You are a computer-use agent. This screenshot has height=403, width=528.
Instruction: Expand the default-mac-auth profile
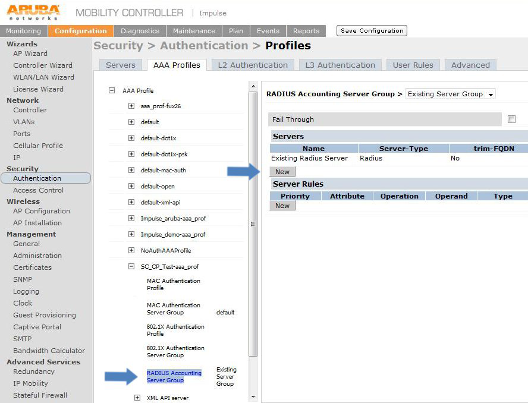pos(131,170)
